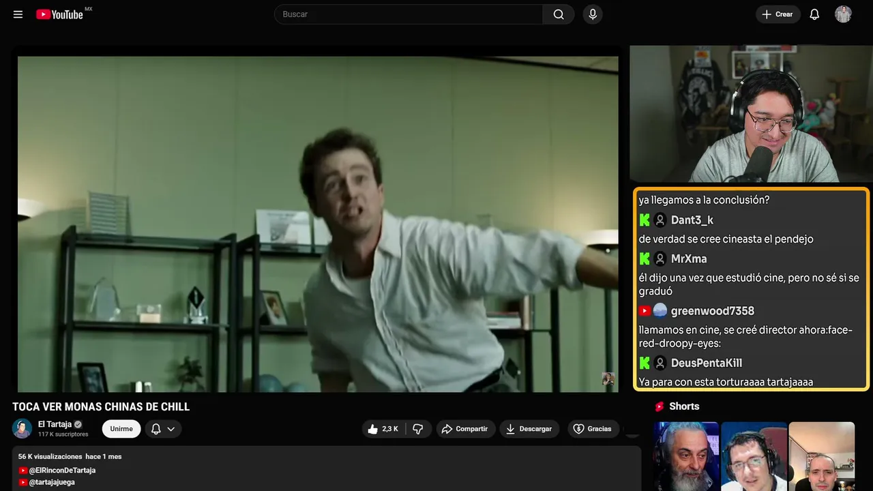The image size is (873, 491).
Task: Like the video with 2,3 K likes
Action: [x=383, y=429]
